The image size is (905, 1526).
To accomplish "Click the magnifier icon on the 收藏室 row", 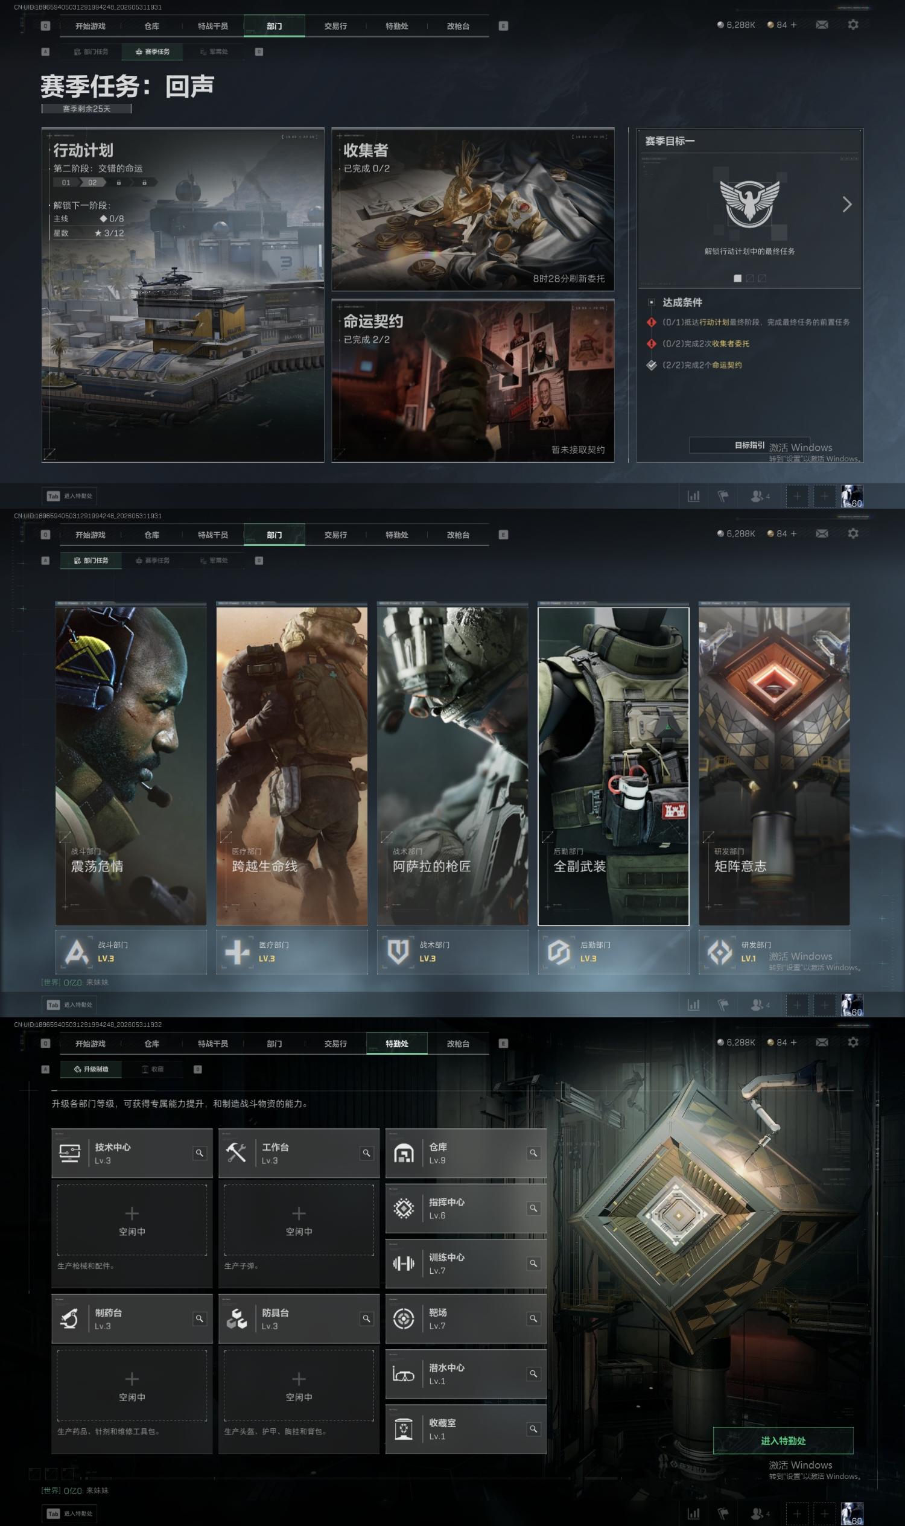I will 533,1429.
